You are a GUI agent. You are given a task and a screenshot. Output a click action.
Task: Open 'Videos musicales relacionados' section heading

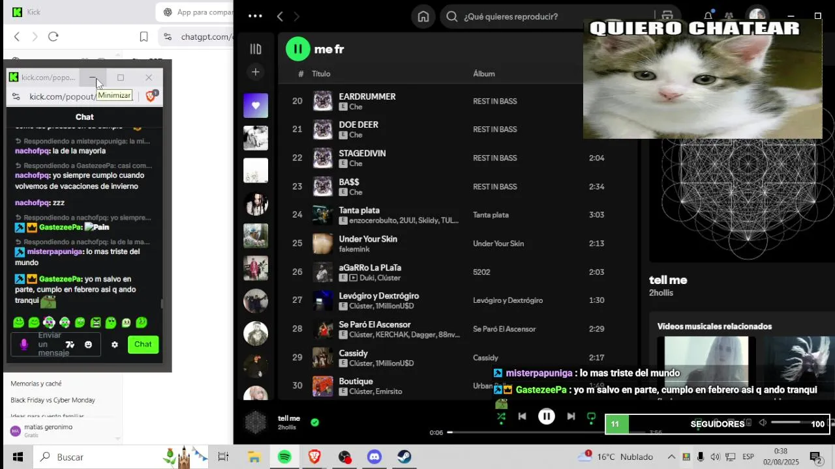pyautogui.click(x=714, y=326)
